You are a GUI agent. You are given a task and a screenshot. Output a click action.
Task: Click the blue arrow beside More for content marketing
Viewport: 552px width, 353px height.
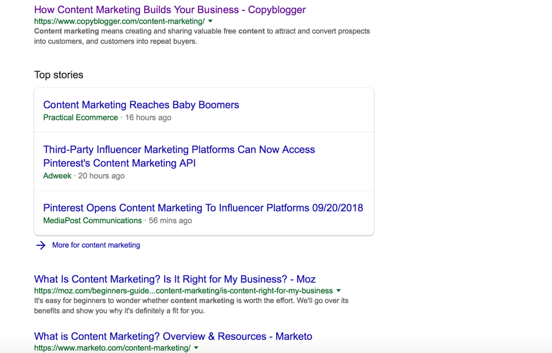[40, 245]
